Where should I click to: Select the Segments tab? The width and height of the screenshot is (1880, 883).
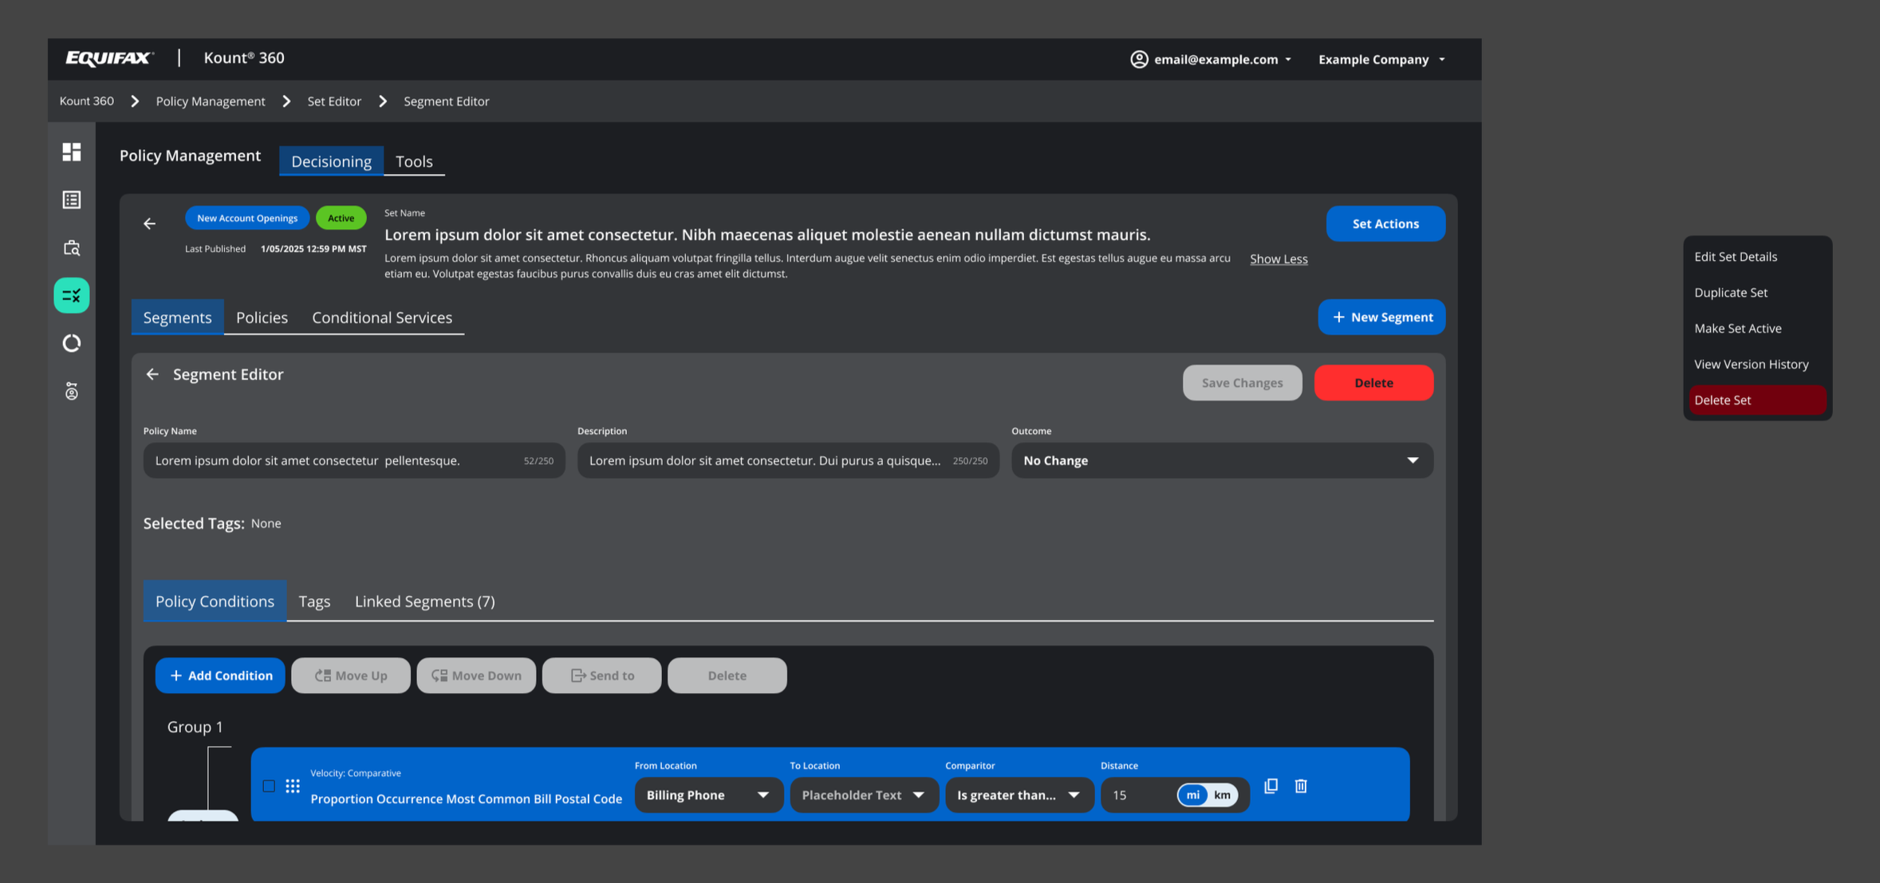[x=177, y=317]
